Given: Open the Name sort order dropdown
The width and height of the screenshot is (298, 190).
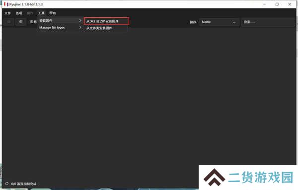Looking at the screenshot, I should (219, 22).
